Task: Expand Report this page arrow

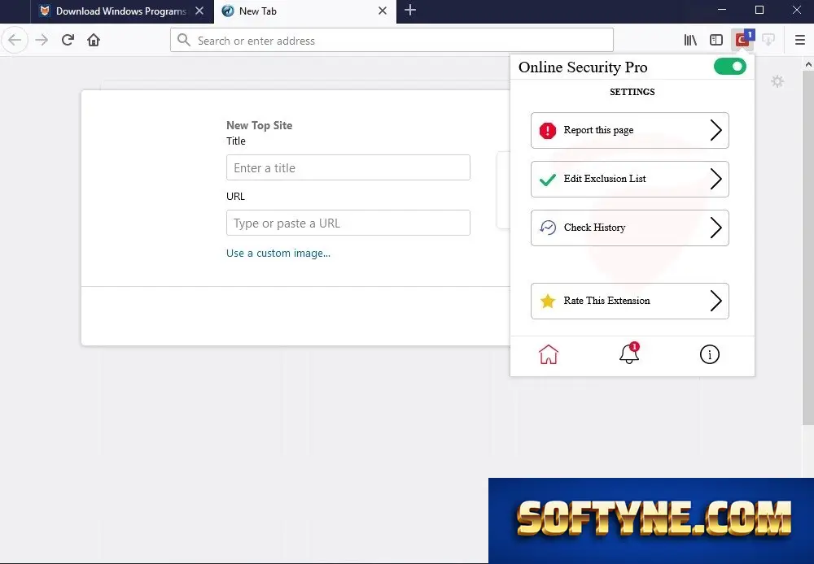Action: click(x=716, y=130)
